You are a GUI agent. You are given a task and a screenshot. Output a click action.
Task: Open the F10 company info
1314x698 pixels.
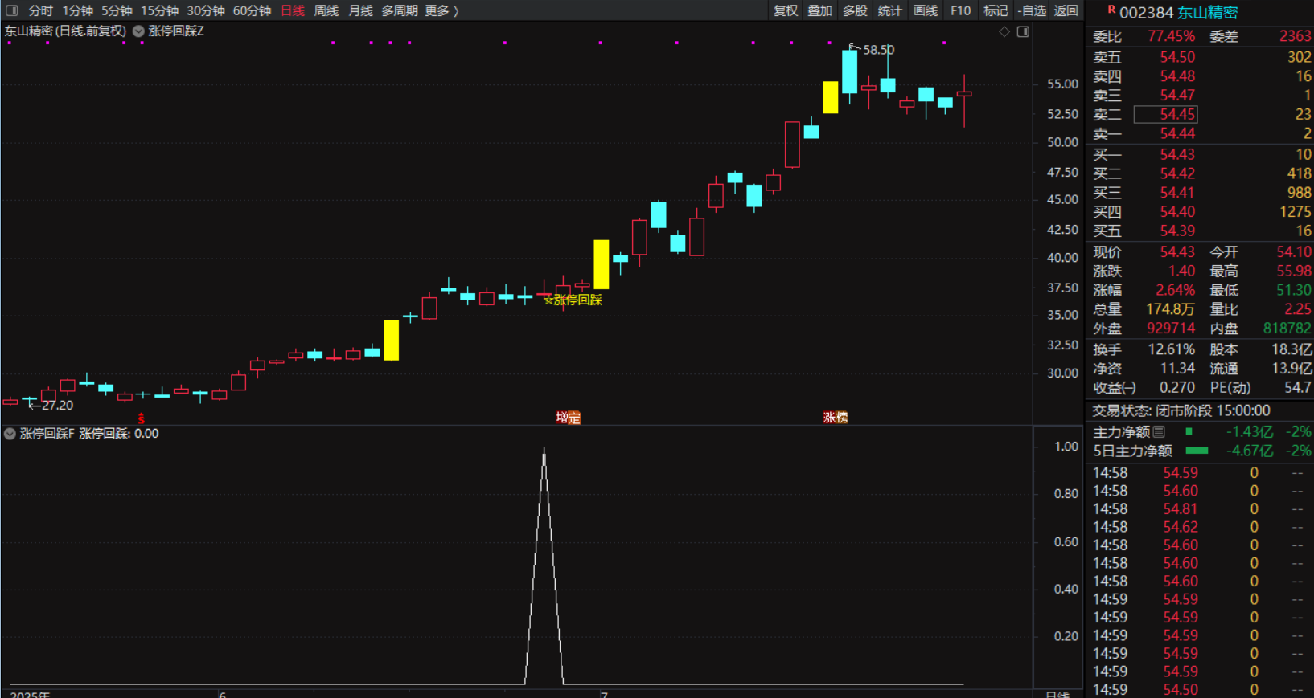pyautogui.click(x=960, y=10)
